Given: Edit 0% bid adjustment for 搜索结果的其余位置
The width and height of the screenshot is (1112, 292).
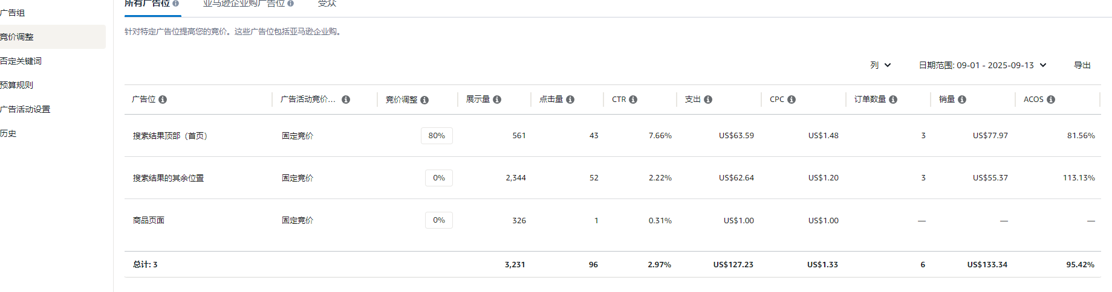Looking at the screenshot, I should point(439,178).
